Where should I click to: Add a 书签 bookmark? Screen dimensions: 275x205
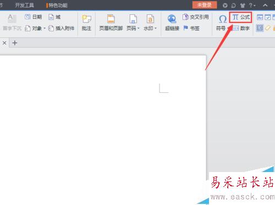tap(191, 28)
